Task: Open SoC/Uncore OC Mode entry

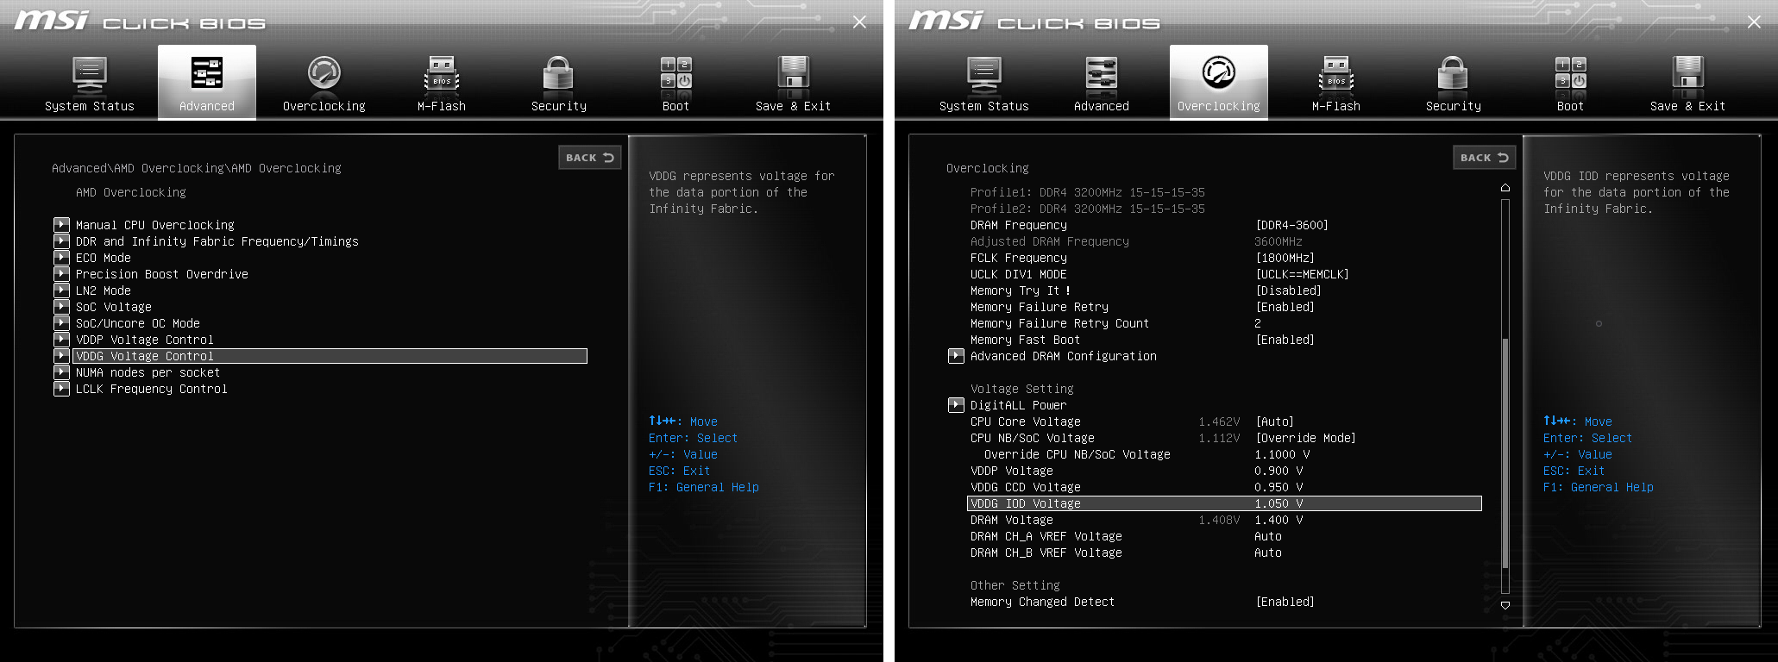Action: click(138, 323)
